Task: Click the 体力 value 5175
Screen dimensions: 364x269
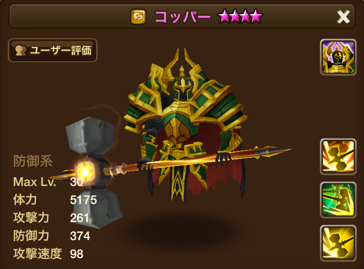Action: point(83,200)
